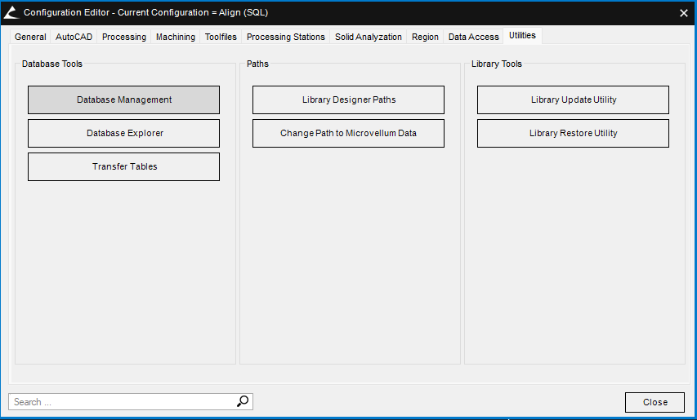This screenshot has width=697, height=420.
Task: Switch to Solid Analyzation tab
Action: click(x=368, y=37)
